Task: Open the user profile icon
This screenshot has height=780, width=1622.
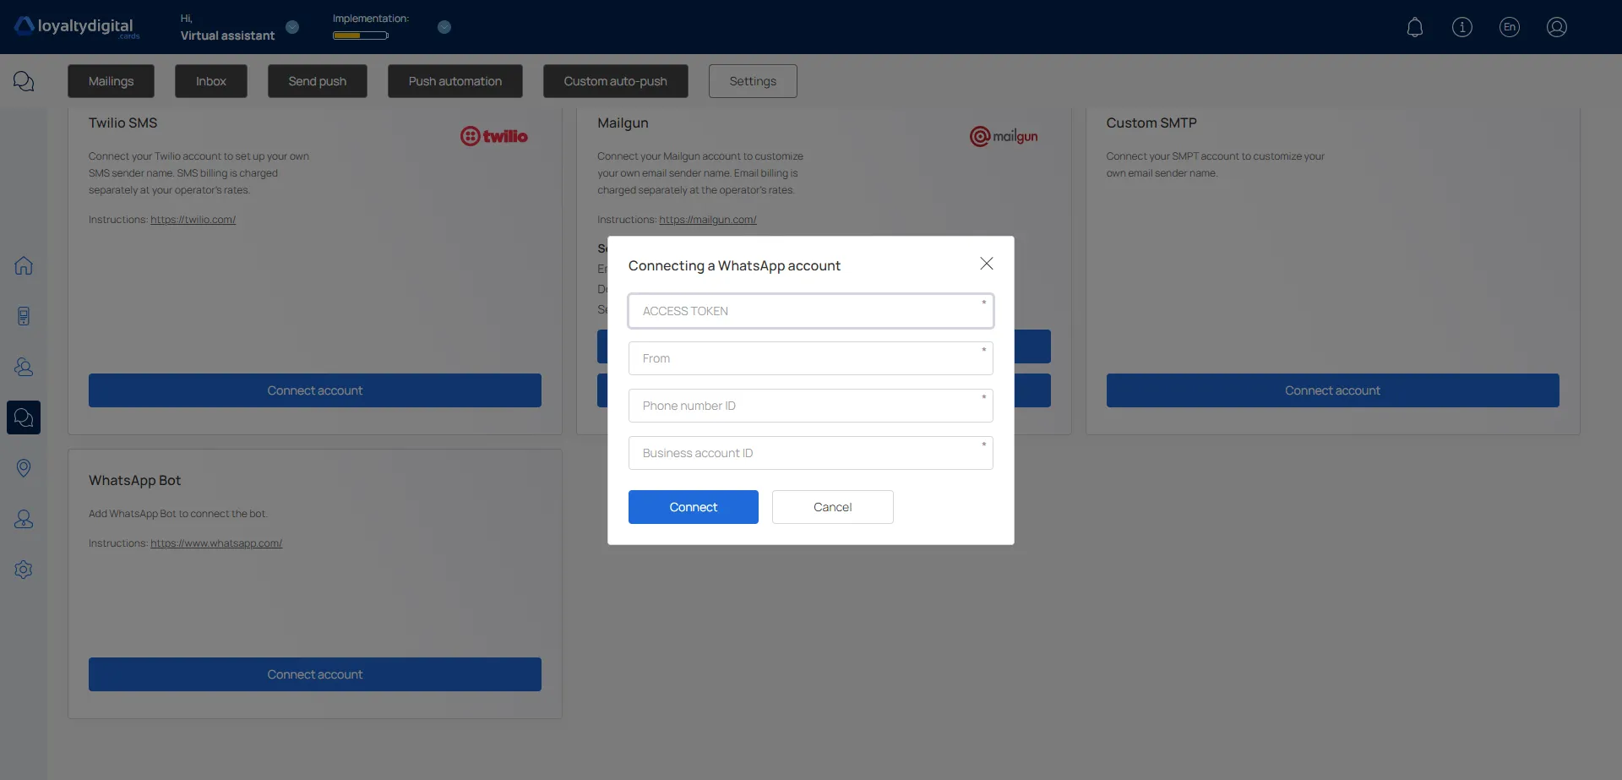Action: (x=1557, y=27)
